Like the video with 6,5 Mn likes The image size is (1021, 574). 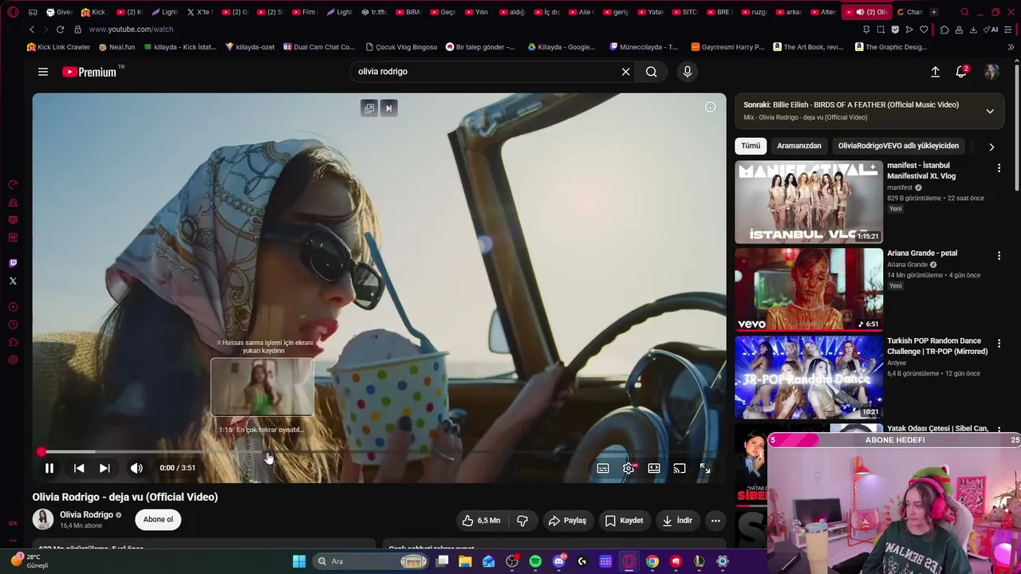(x=481, y=521)
